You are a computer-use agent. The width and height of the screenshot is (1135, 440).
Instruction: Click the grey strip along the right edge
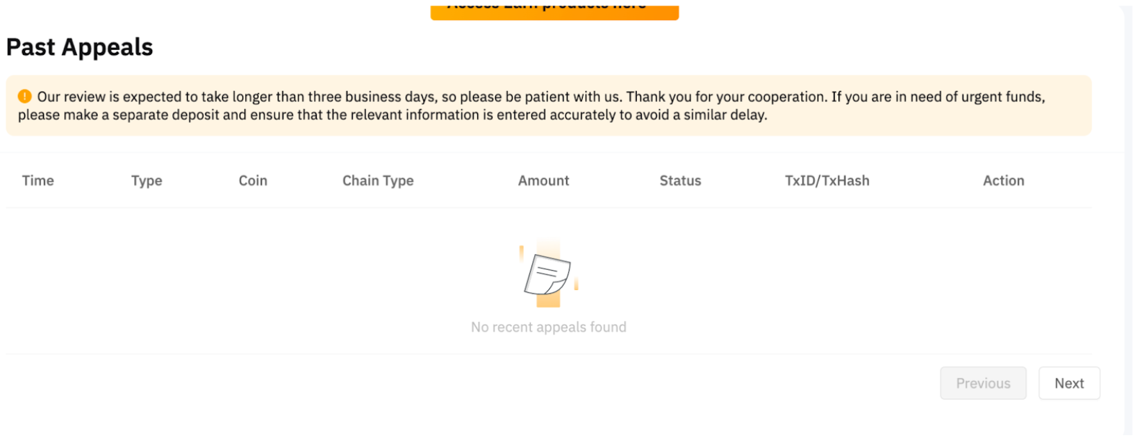[x=1128, y=222]
